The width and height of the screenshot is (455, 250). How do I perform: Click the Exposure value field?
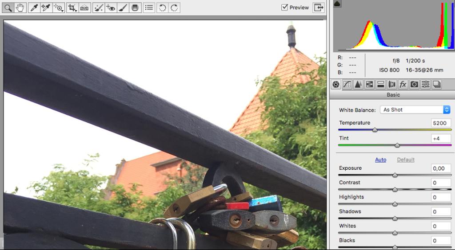tap(441, 168)
